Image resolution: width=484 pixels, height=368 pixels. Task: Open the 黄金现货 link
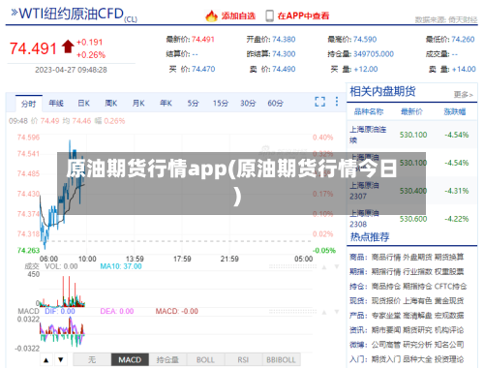tap(449, 301)
